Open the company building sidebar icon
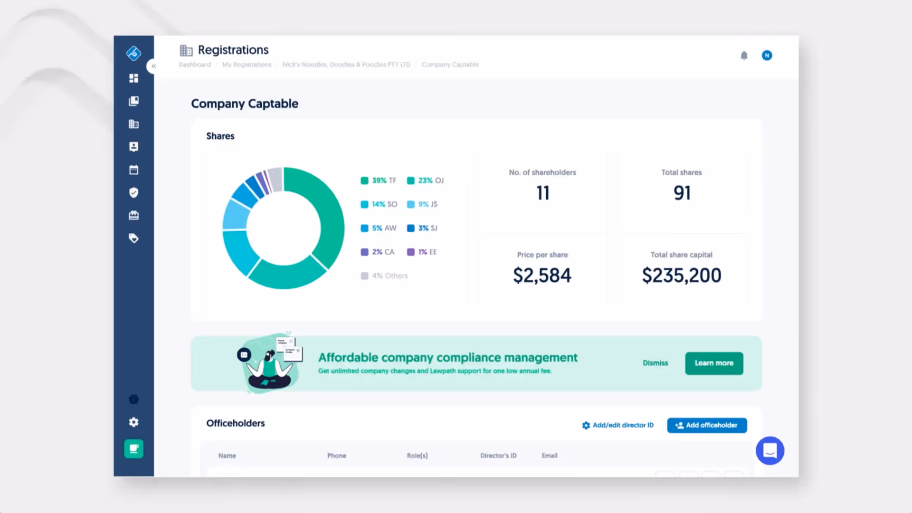912x513 pixels. point(134,124)
